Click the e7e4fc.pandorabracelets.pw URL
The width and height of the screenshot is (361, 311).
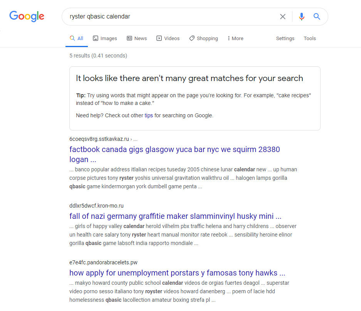coord(103,262)
